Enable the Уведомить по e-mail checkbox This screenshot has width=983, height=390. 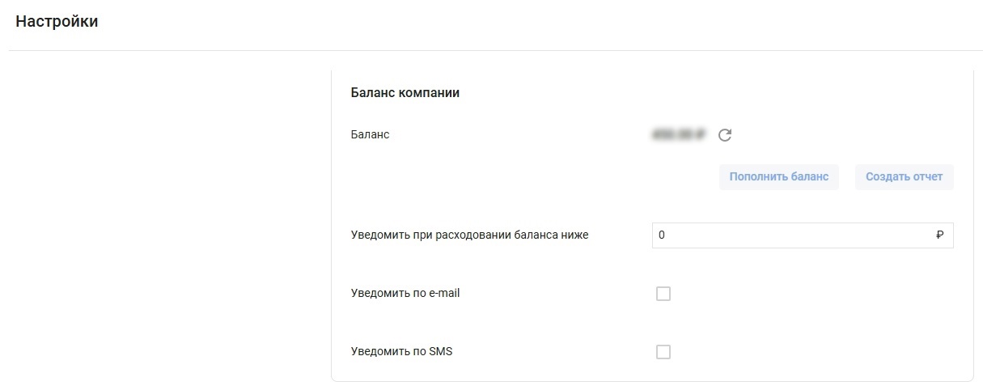tap(663, 294)
